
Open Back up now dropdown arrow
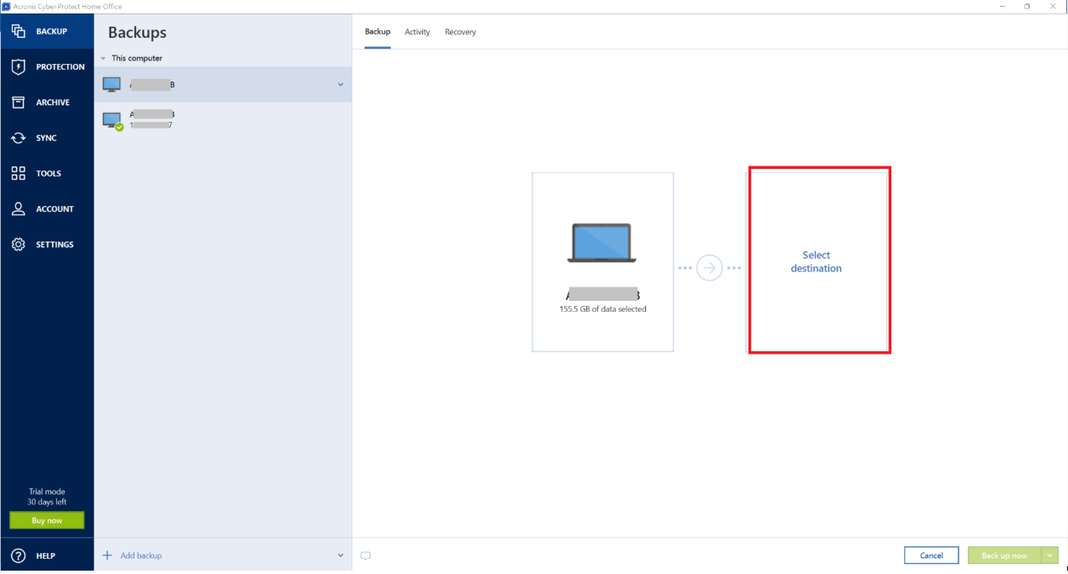[x=1049, y=556]
